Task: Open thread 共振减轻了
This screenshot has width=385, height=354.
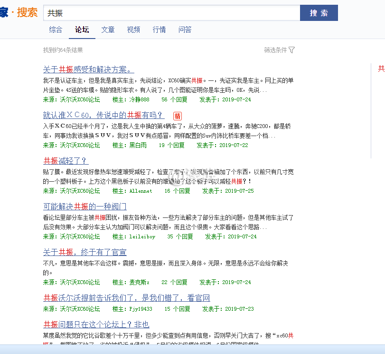Action: (x=65, y=161)
